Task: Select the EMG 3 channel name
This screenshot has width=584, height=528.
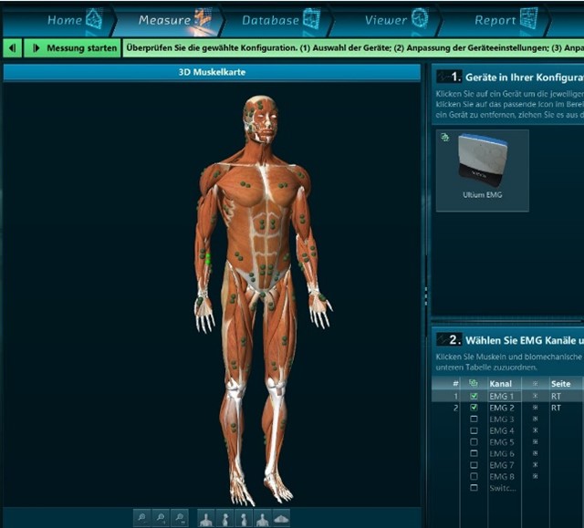Action: tap(502, 419)
